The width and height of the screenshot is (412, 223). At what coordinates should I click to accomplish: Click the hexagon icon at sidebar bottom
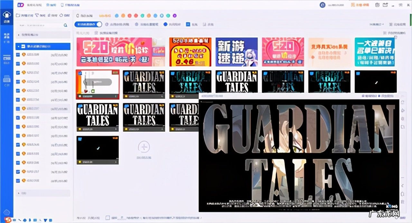point(6,212)
